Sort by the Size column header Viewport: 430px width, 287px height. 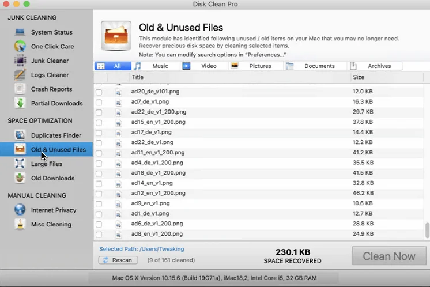(x=387, y=77)
